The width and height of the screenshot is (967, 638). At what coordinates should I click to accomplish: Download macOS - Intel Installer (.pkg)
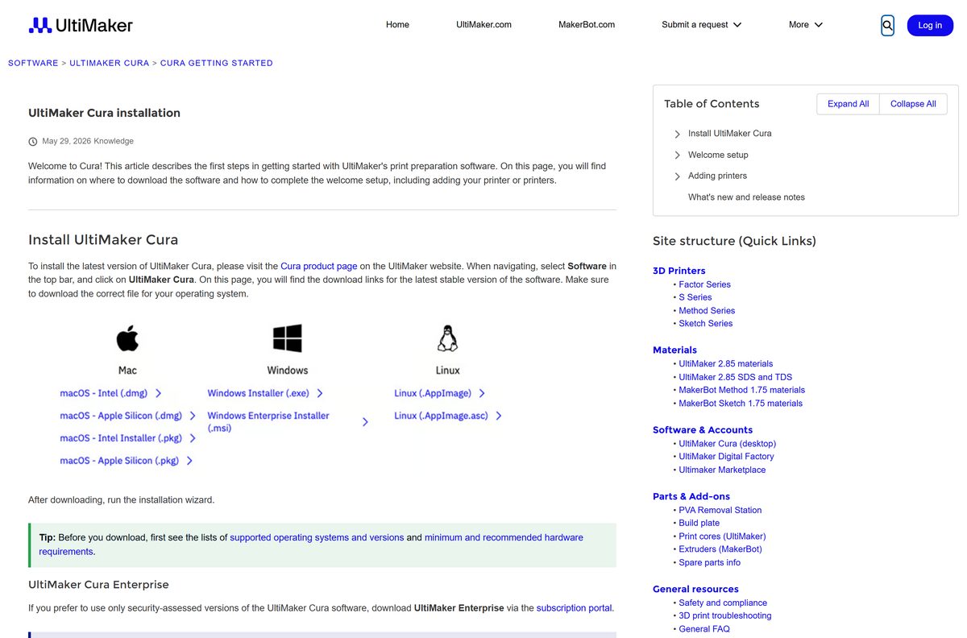coord(120,438)
